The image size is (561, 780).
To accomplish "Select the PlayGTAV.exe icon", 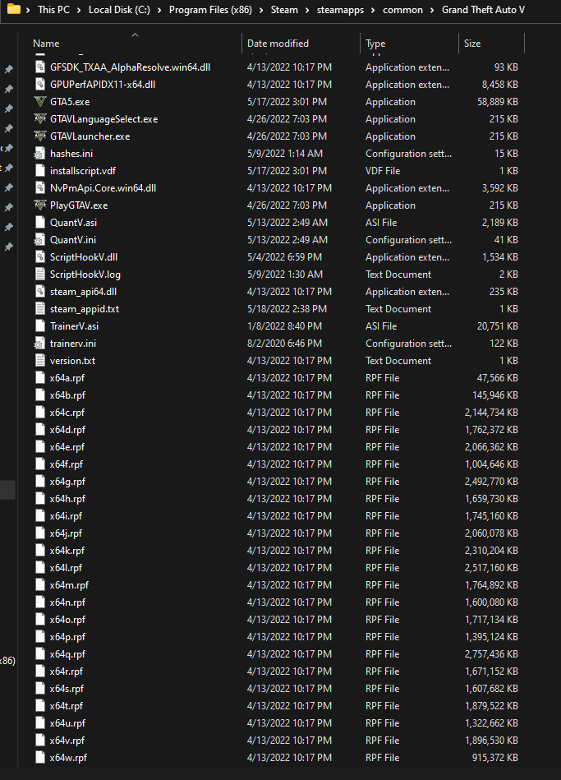I will pos(40,205).
